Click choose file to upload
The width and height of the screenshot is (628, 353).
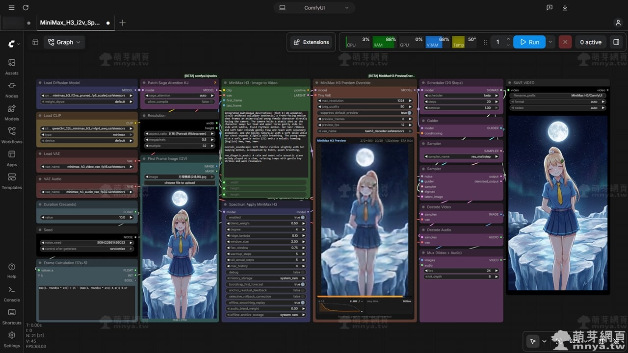coord(180,183)
